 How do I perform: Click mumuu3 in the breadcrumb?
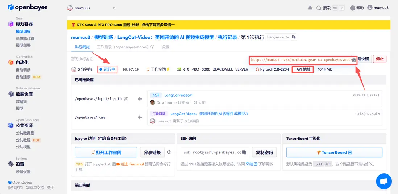click(80, 37)
